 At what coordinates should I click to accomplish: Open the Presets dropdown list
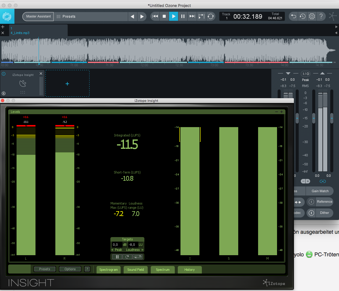pos(90,17)
